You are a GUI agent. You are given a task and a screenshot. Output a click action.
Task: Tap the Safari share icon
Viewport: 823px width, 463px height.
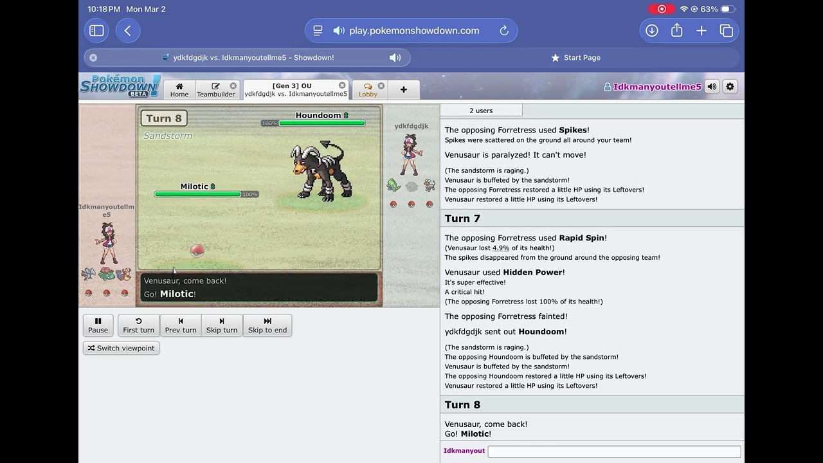click(676, 30)
